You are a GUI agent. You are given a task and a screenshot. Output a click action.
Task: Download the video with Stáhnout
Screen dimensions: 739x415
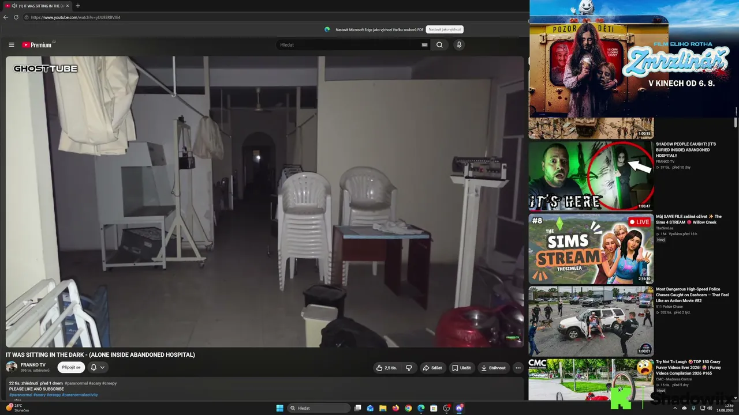(493, 368)
